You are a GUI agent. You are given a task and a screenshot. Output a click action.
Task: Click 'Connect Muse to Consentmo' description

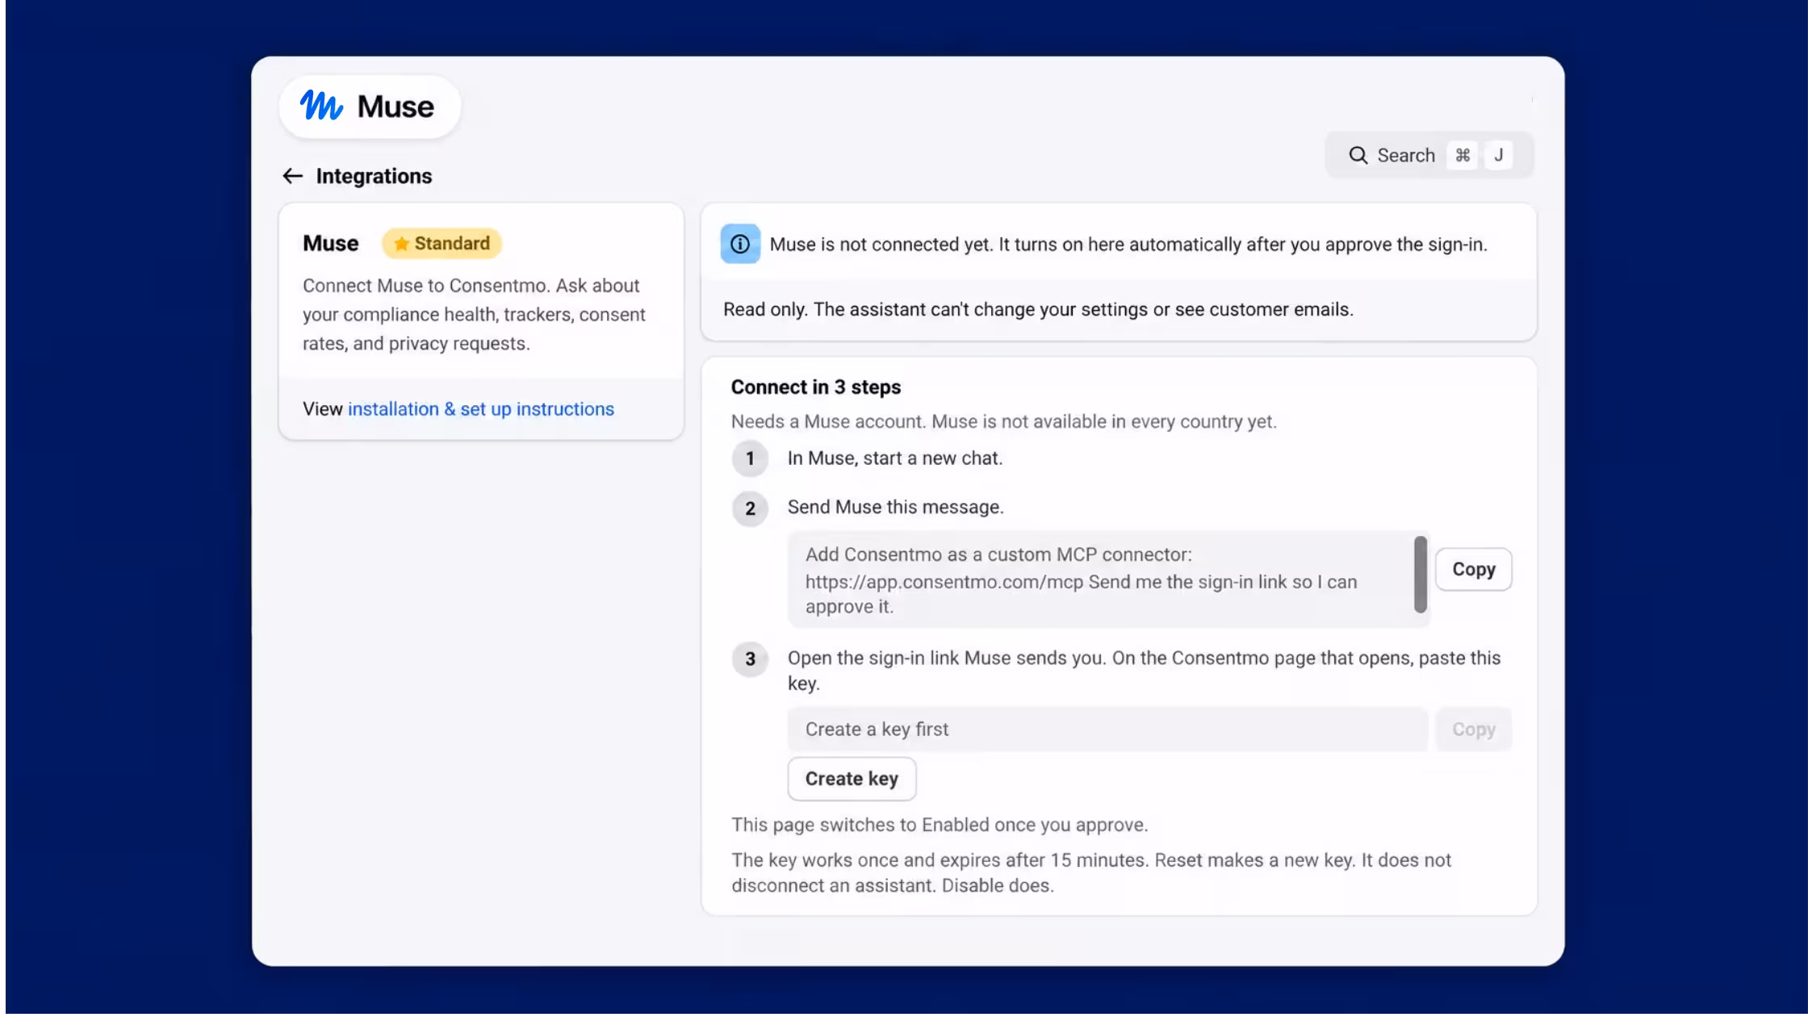coord(474,315)
